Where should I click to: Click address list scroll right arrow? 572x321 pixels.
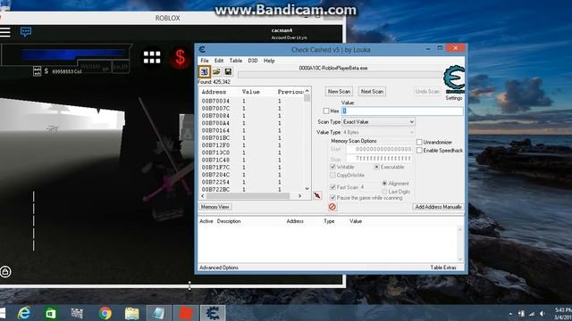[x=300, y=196]
